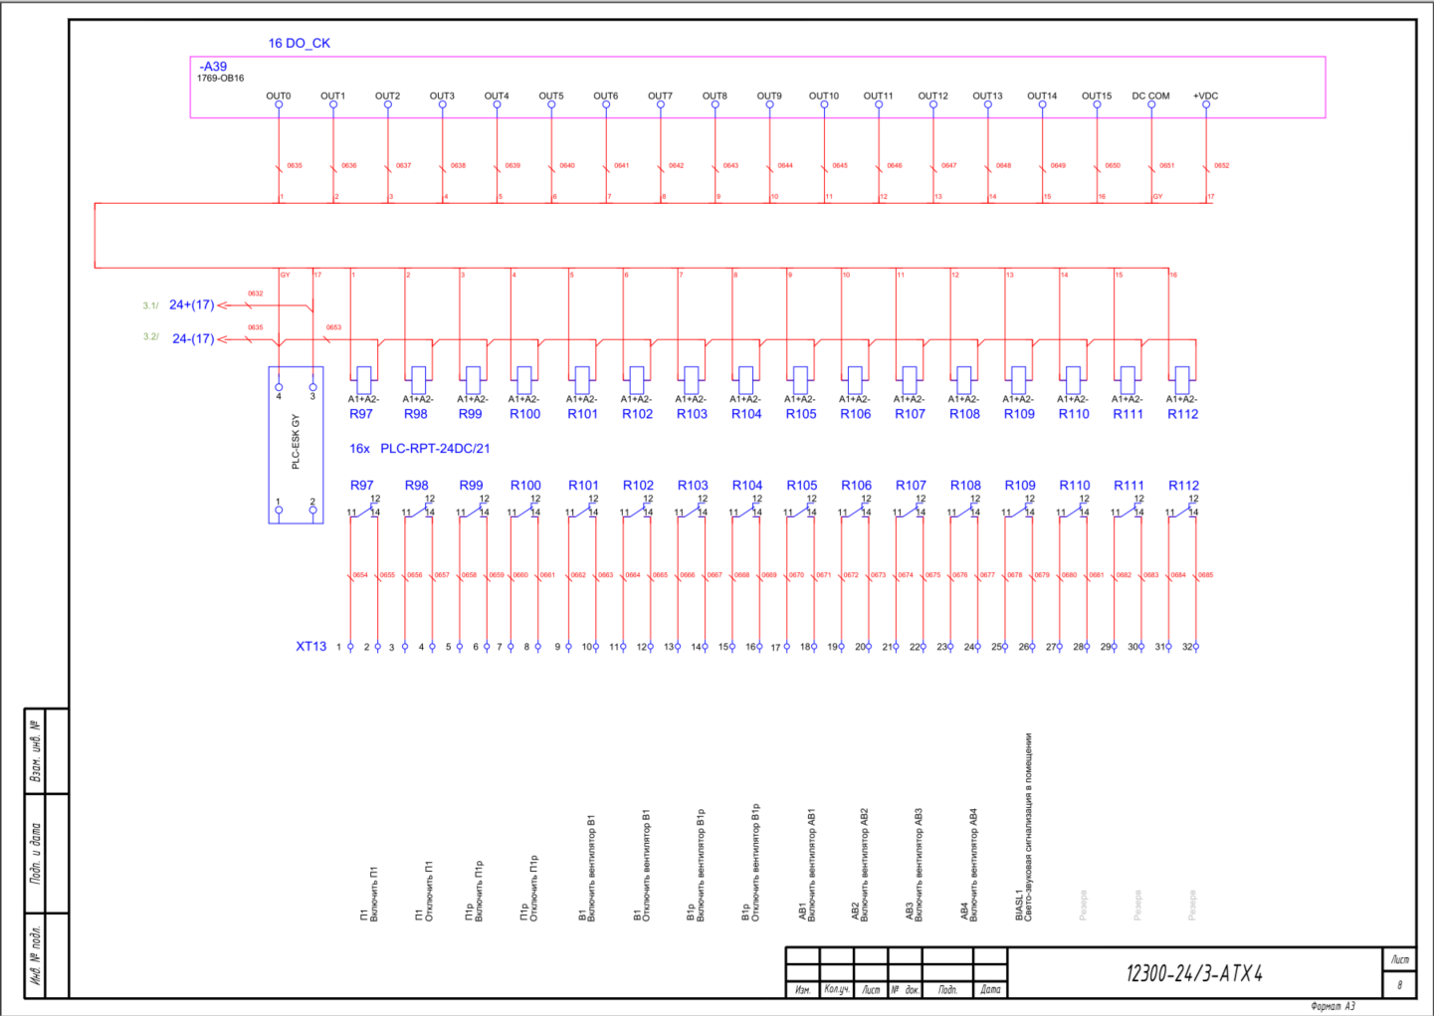This screenshot has height=1016, width=1434.
Task: Click the R97 relay coil symbol
Action: [x=364, y=379]
